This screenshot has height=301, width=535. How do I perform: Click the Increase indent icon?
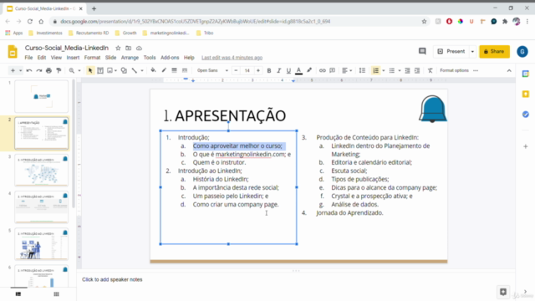click(x=417, y=70)
